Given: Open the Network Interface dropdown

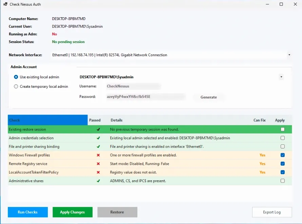Looking at the screenshot, I should [x=289, y=55].
